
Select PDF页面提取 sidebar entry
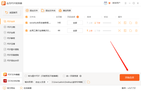point(11,55)
